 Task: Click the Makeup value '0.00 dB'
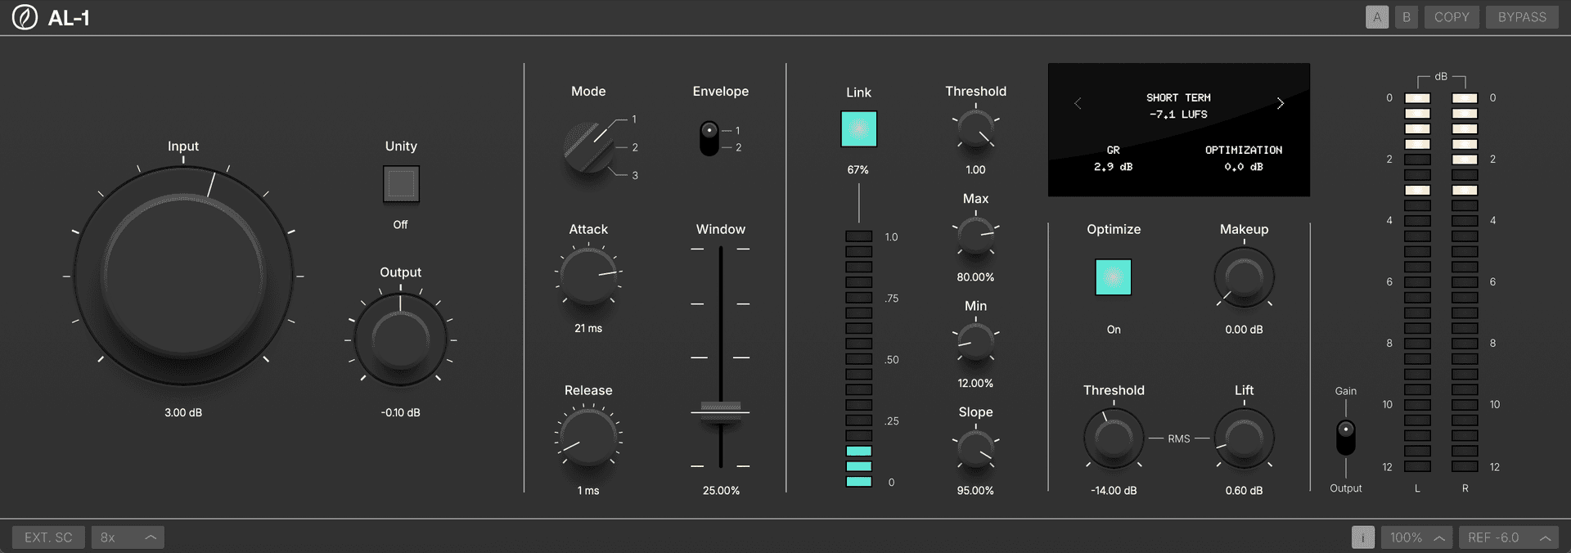[1244, 330]
